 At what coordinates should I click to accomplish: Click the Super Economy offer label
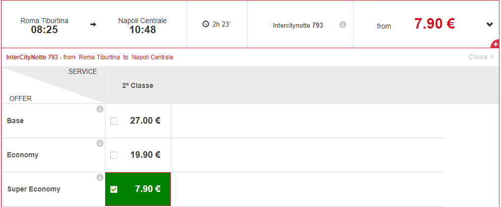[x=34, y=189]
